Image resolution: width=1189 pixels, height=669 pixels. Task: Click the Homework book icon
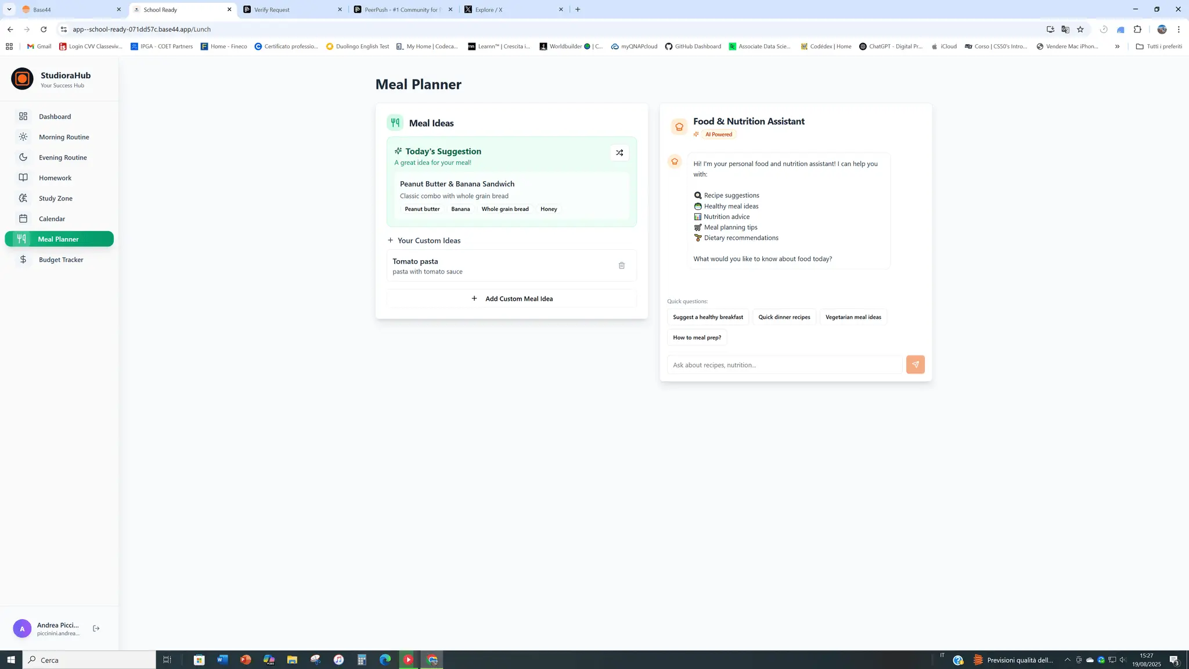23,178
